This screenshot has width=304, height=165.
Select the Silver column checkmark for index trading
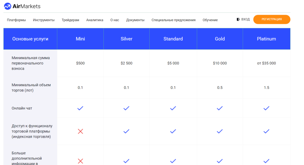[x=126, y=131]
